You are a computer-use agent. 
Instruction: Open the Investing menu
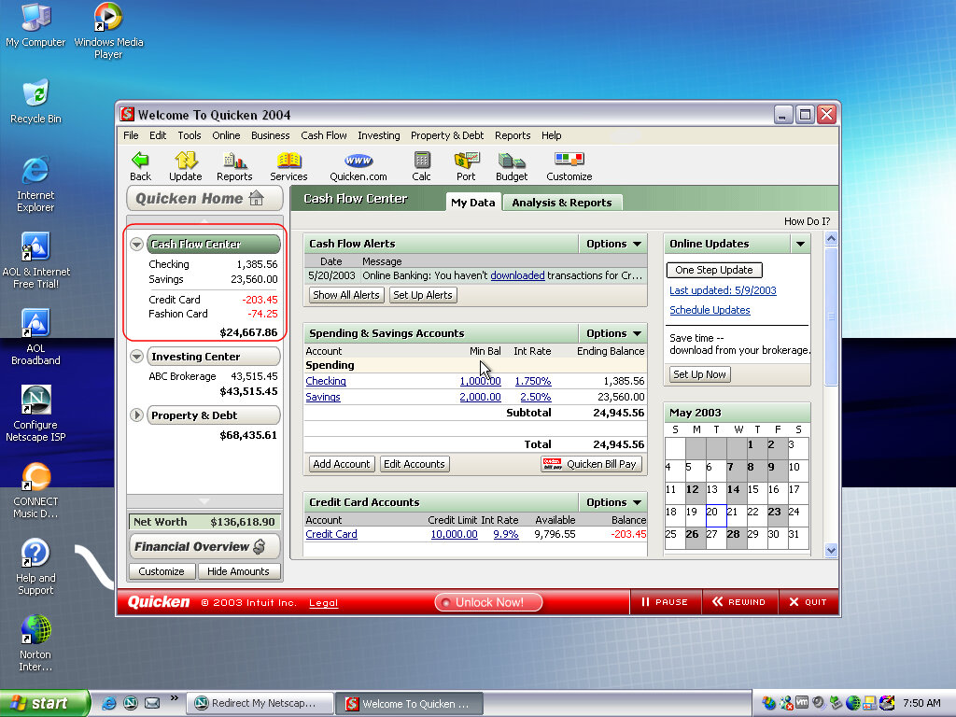coord(378,135)
